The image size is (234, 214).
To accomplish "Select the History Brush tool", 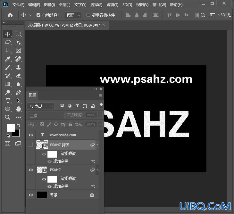I will tap(7, 76).
